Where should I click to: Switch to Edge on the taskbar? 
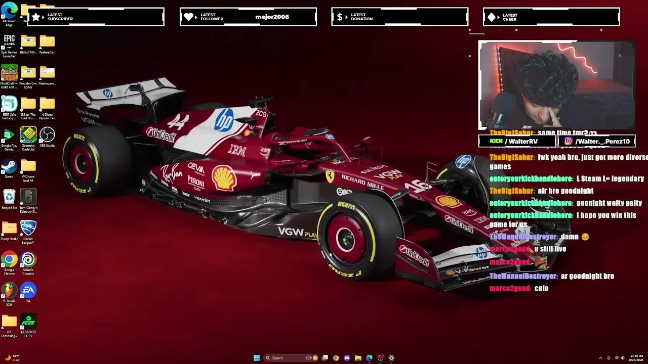(369, 358)
